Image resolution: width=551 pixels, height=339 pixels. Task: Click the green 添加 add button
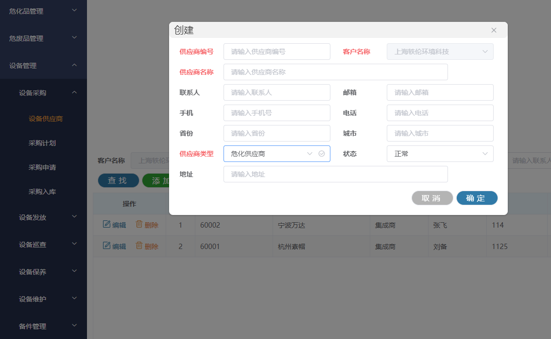click(160, 180)
